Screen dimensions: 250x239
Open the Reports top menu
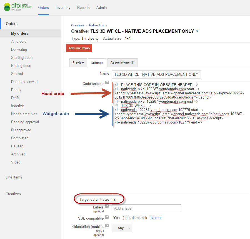click(83, 8)
